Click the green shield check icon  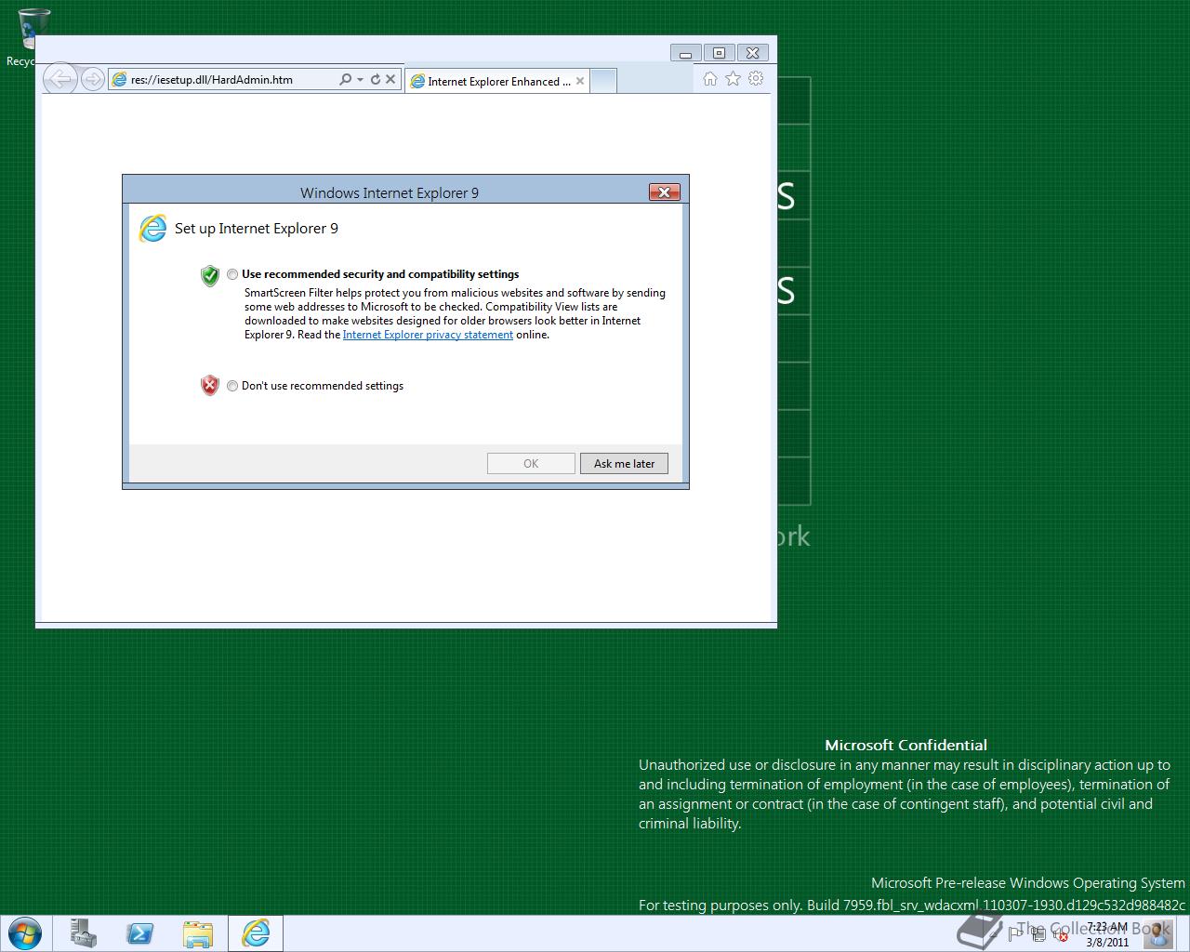tap(210, 275)
